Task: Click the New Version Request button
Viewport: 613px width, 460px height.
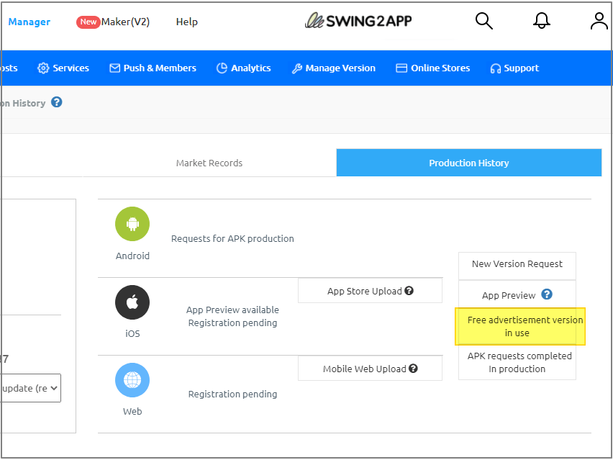Action: tap(517, 265)
